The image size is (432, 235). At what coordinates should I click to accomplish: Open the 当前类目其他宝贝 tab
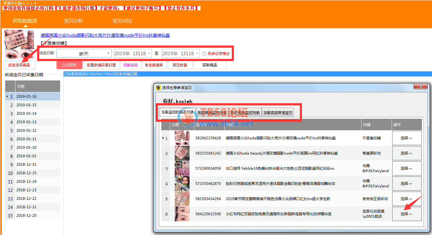pyautogui.click(x=278, y=113)
